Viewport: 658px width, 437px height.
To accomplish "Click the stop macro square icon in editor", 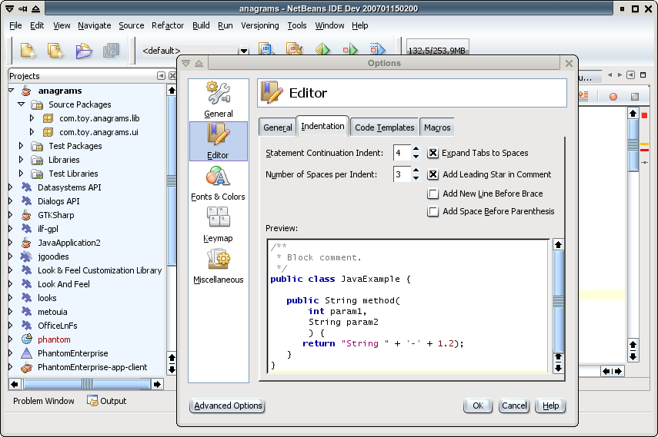I will pos(635,97).
